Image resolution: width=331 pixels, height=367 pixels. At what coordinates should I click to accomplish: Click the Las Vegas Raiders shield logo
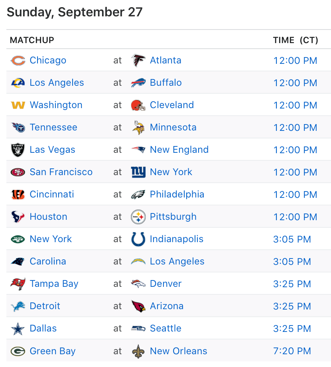click(18, 150)
